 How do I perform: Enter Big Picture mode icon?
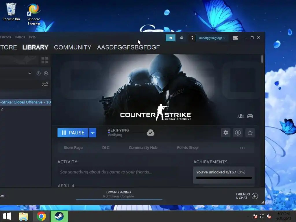(235, 38)
